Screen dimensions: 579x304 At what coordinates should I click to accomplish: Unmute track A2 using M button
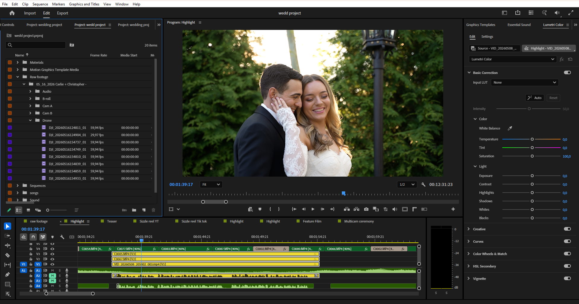(x=52, y=276)
